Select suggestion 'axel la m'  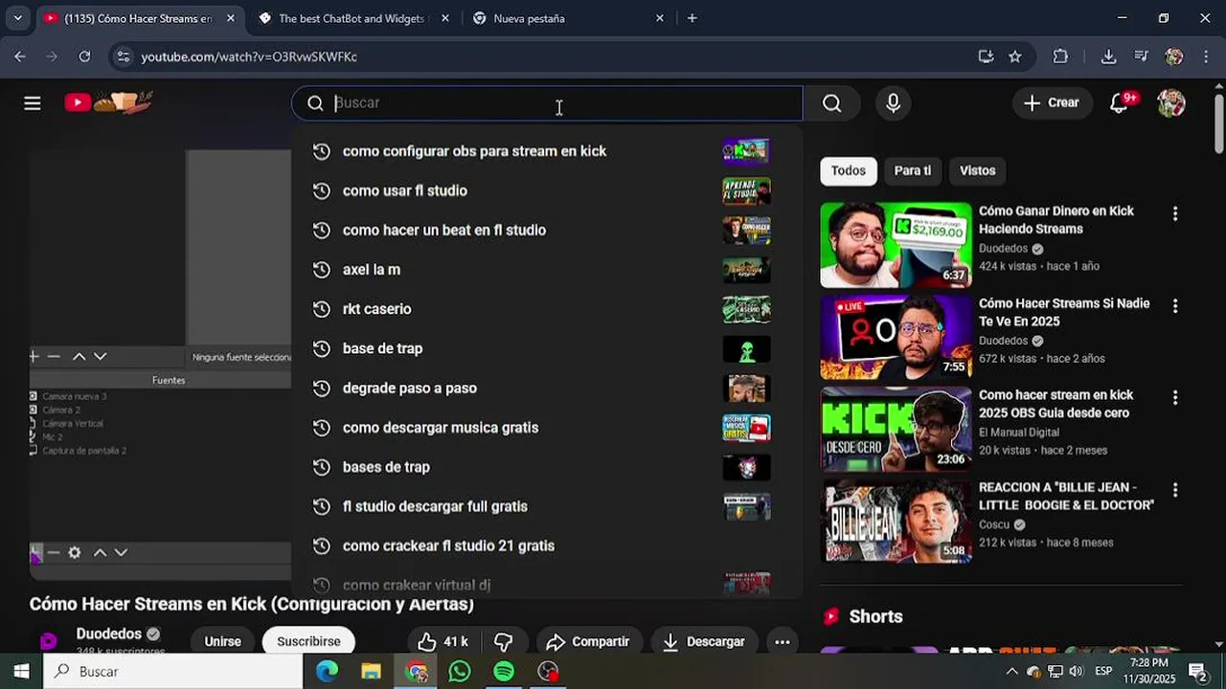coord(547,270)
